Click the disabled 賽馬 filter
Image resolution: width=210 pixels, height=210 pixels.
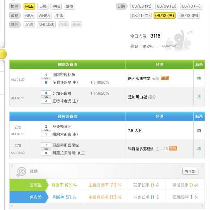[77, 25]
